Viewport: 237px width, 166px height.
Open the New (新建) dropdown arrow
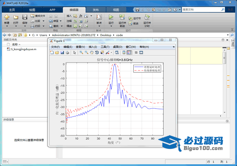[7, 26]
